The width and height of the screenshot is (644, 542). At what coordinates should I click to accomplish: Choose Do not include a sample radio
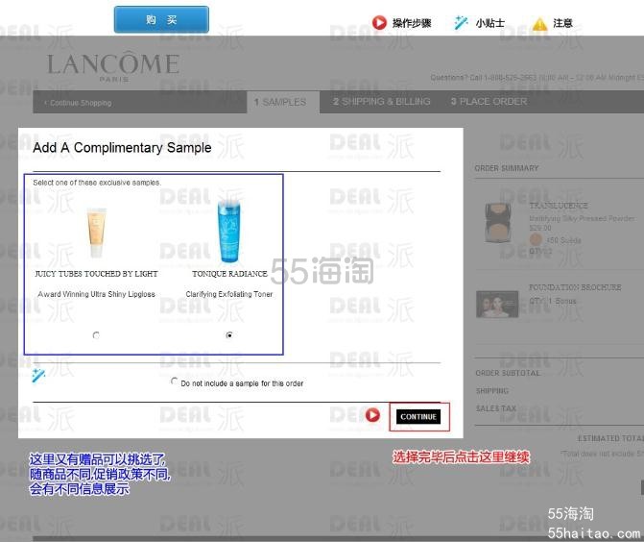[x=174, y=382]
